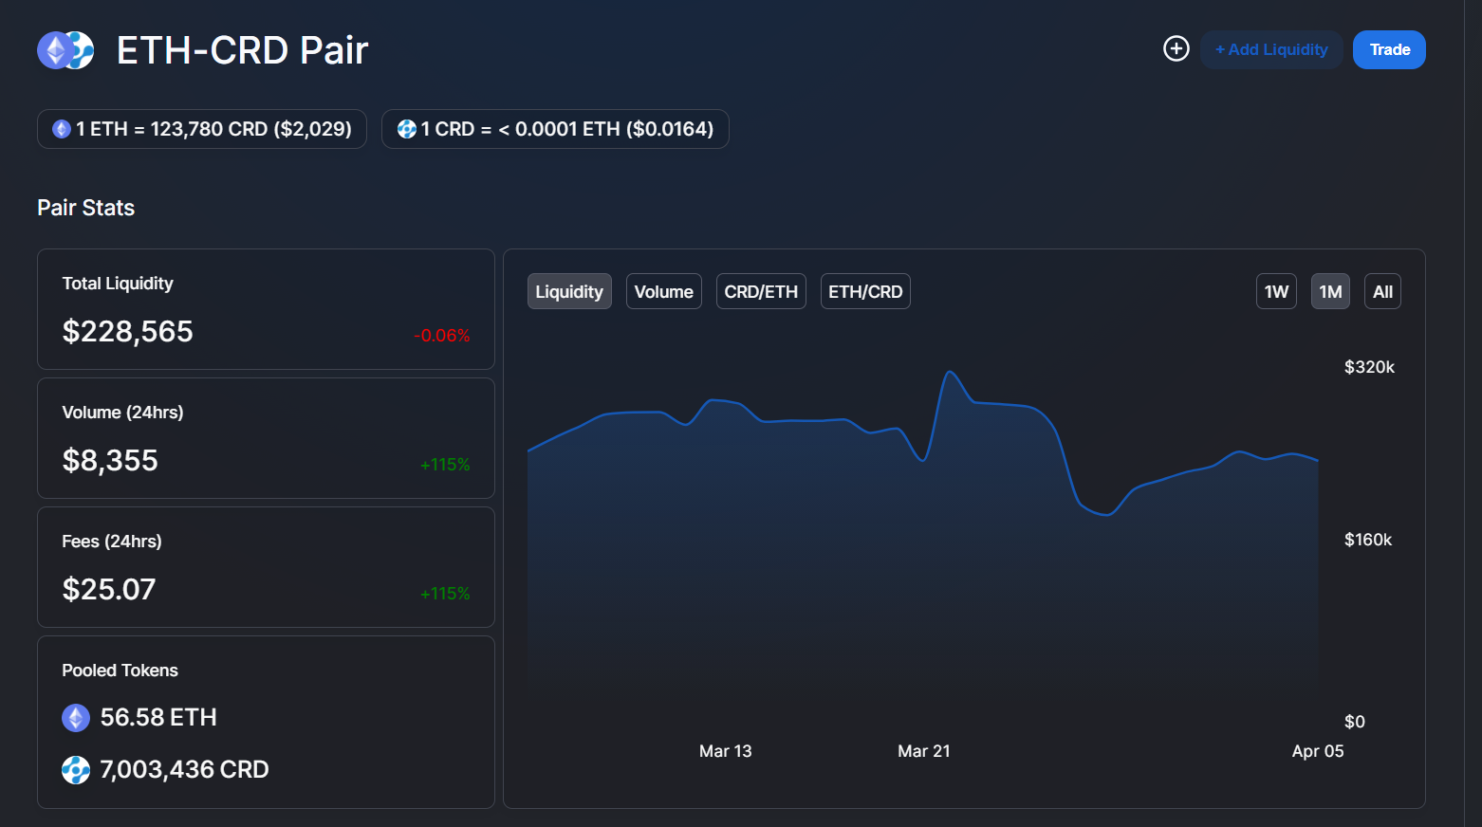Switch chart range to All
This screenshot has height=827, width=1482.
[1382, 291]
